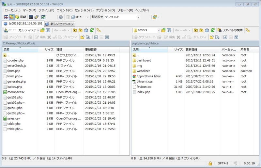Image resolution: width=261 pixels, height=168 pixels.
Task: Click the synchronize browsing toolbar icon
Action: coord(12,17)
